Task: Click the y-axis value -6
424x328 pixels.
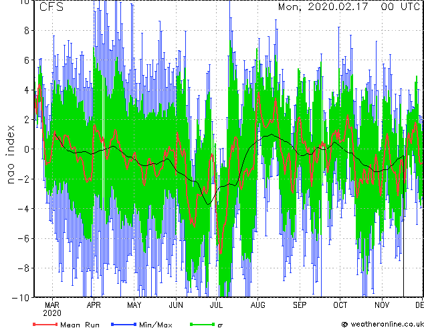Action: pos(23,238)
